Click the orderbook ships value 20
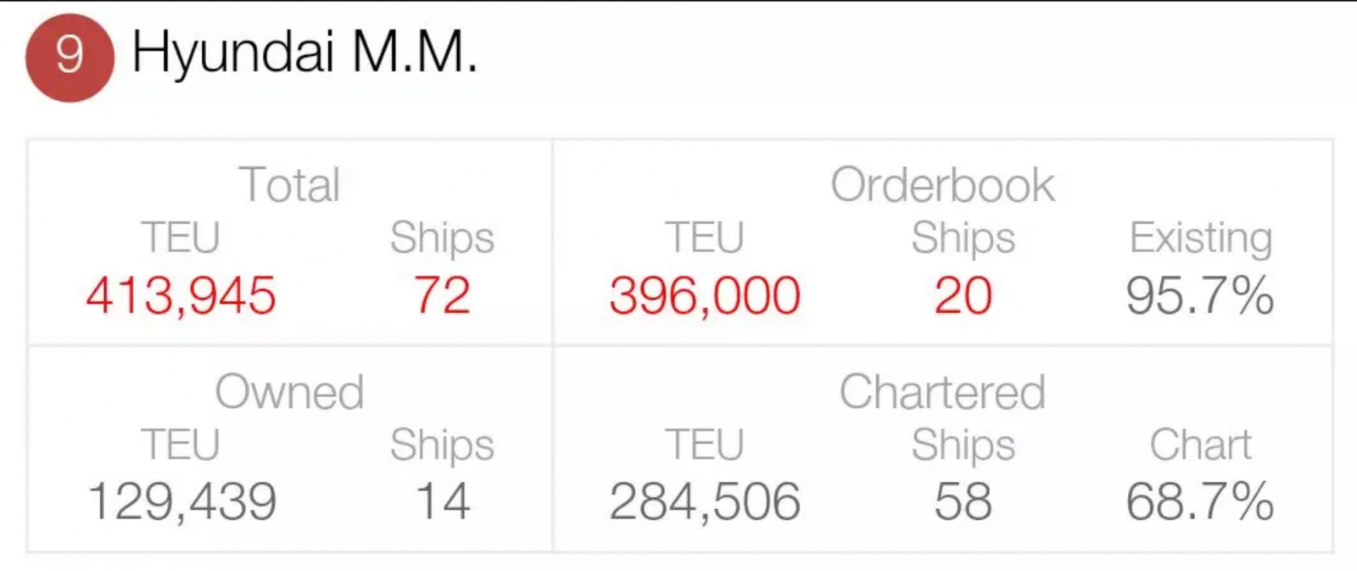 (x=963, y=295)
